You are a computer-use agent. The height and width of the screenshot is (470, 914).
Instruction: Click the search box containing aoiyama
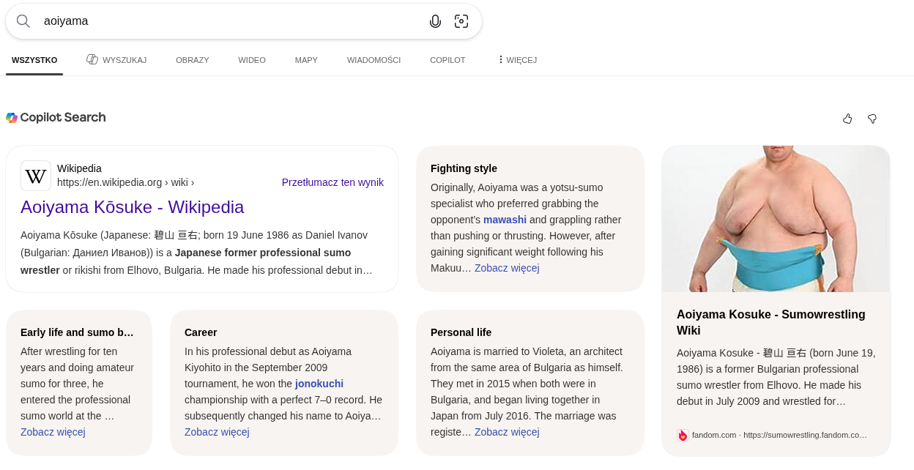point(220,21)
